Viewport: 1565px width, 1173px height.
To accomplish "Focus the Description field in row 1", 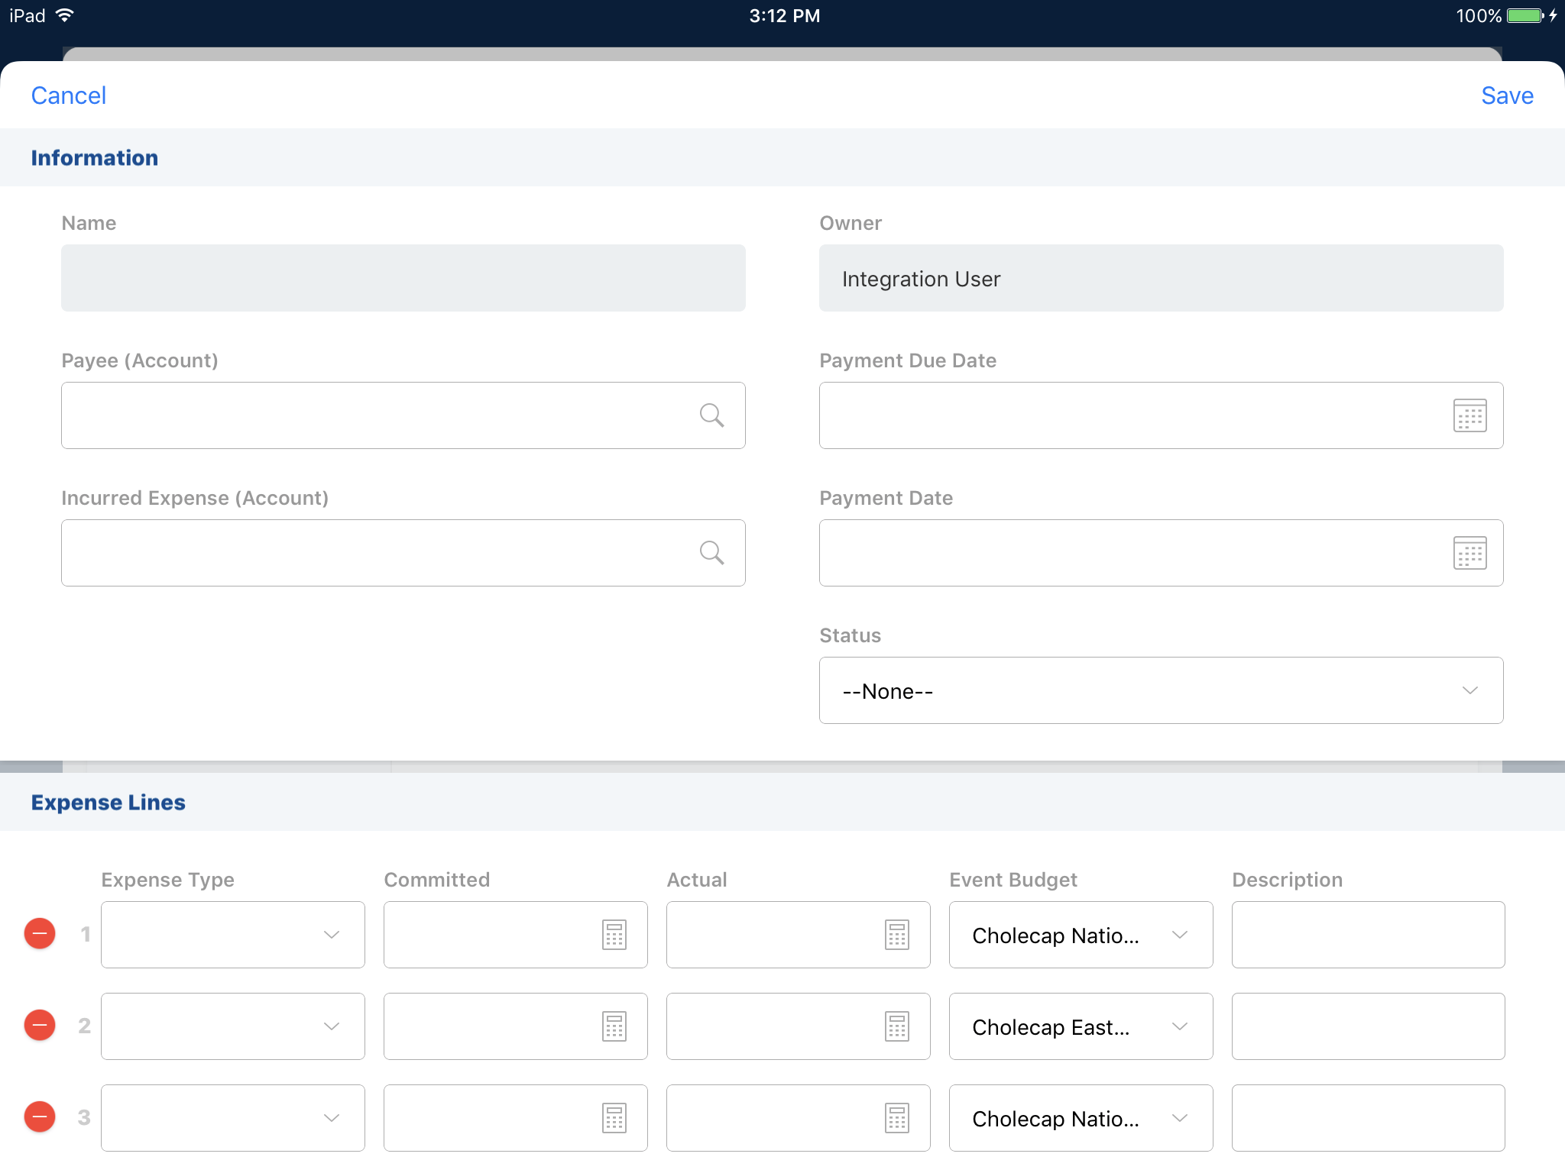I will click(1368, 935).
